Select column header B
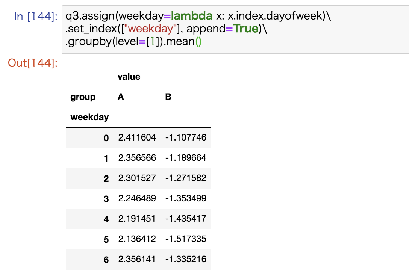Screen dimensions: 409x278 tap(168, 97)
